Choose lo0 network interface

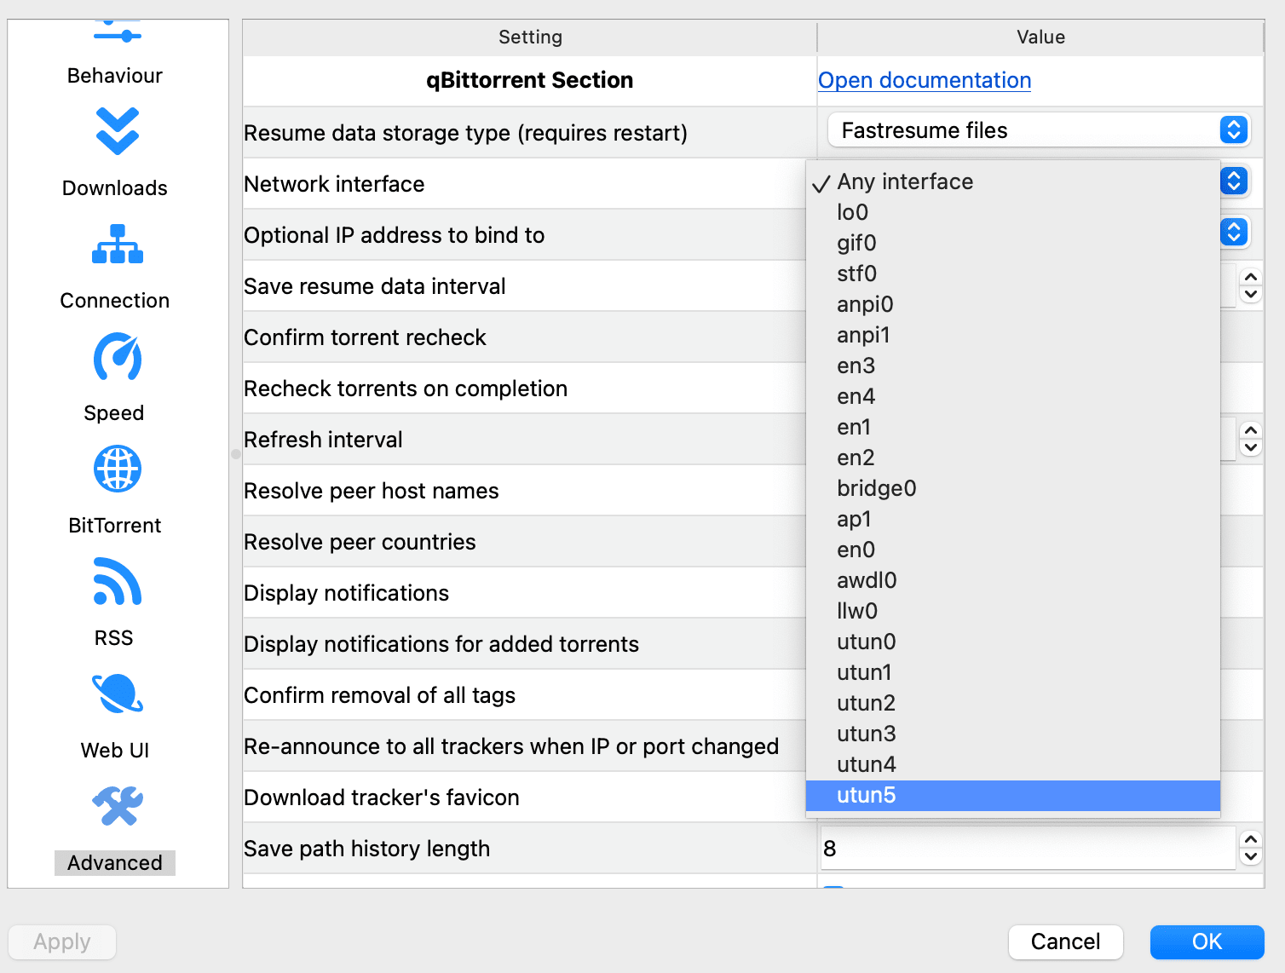(1013, 212)
